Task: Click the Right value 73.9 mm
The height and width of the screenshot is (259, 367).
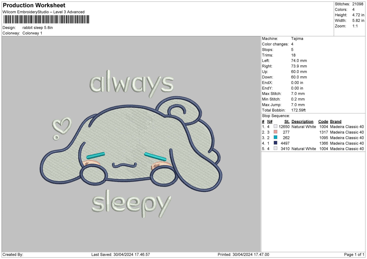Action: coord(299,66)
